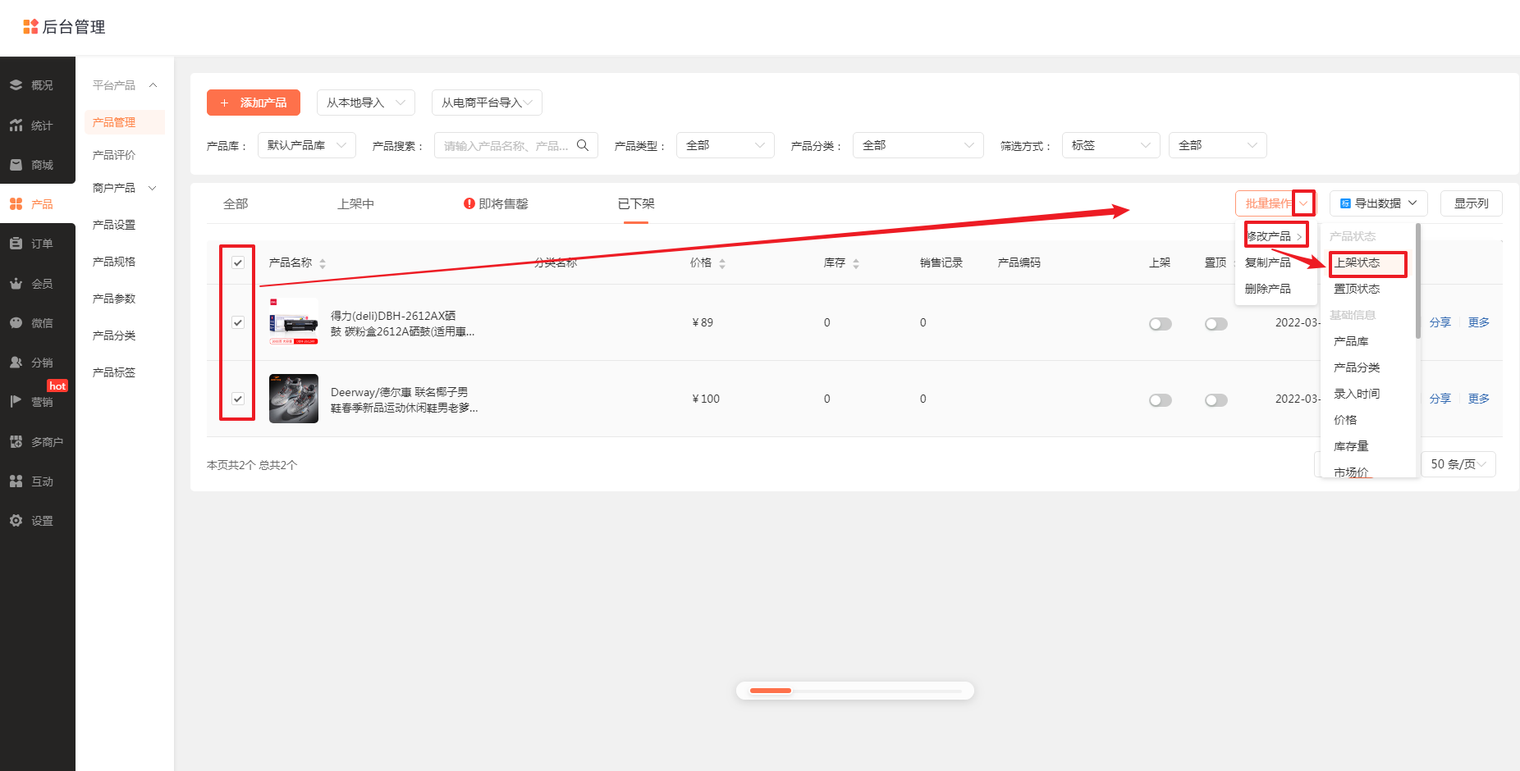Open the 设置 settings gear icon
The width and height of the screenshot is (1520, 771).
pos(16,521)
